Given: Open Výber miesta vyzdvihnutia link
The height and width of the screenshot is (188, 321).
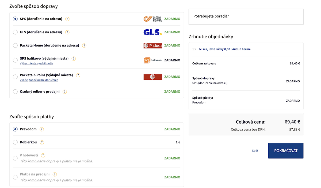Looking at the screenshot, I should (36, 63).
